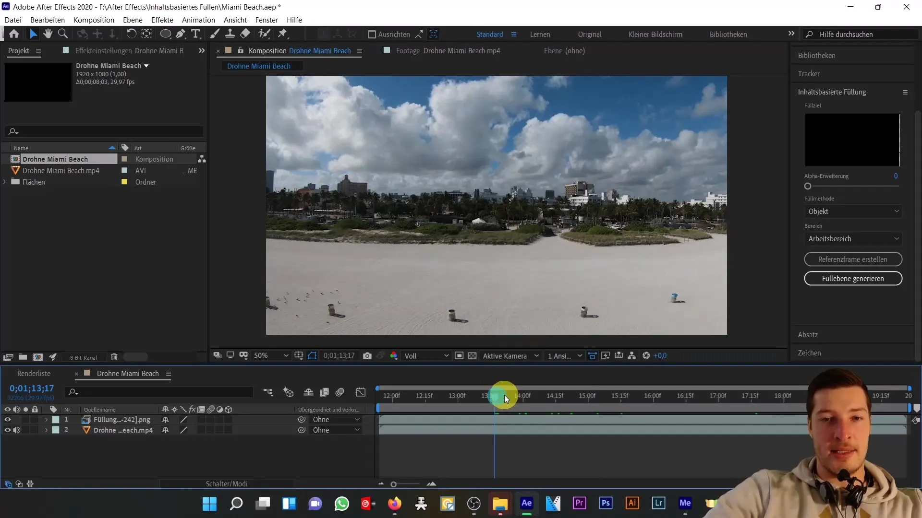
Task: Select the Type text tool
Action: click(195, 34)
